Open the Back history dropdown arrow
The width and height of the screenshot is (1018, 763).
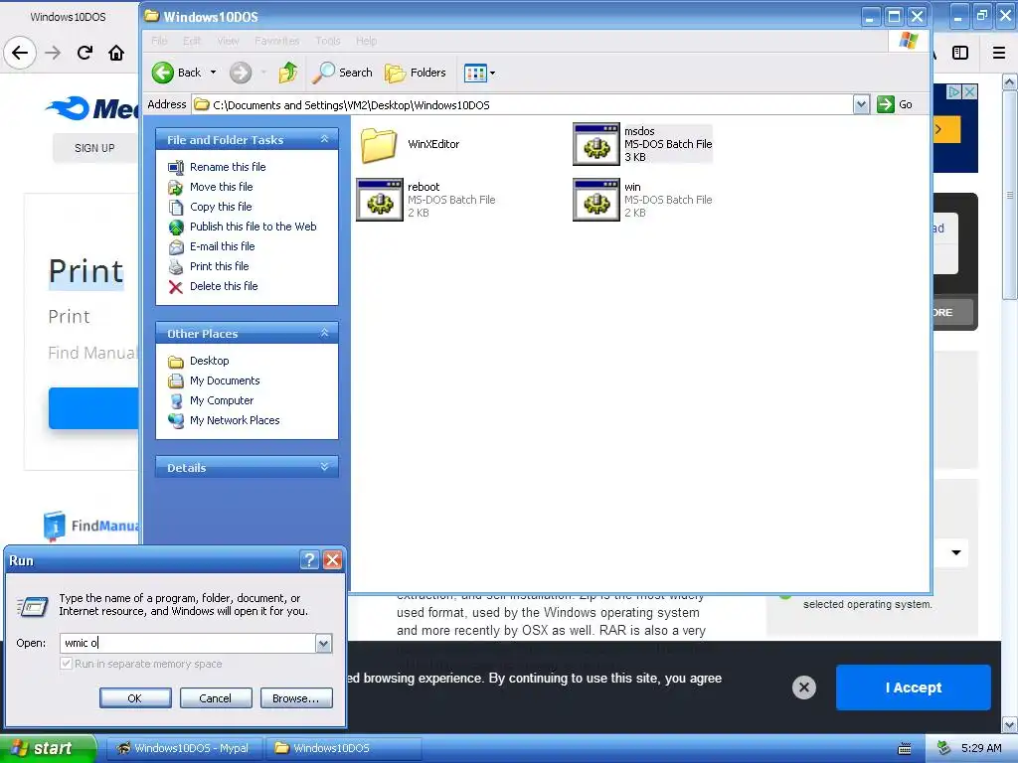[x=213, y=73]
